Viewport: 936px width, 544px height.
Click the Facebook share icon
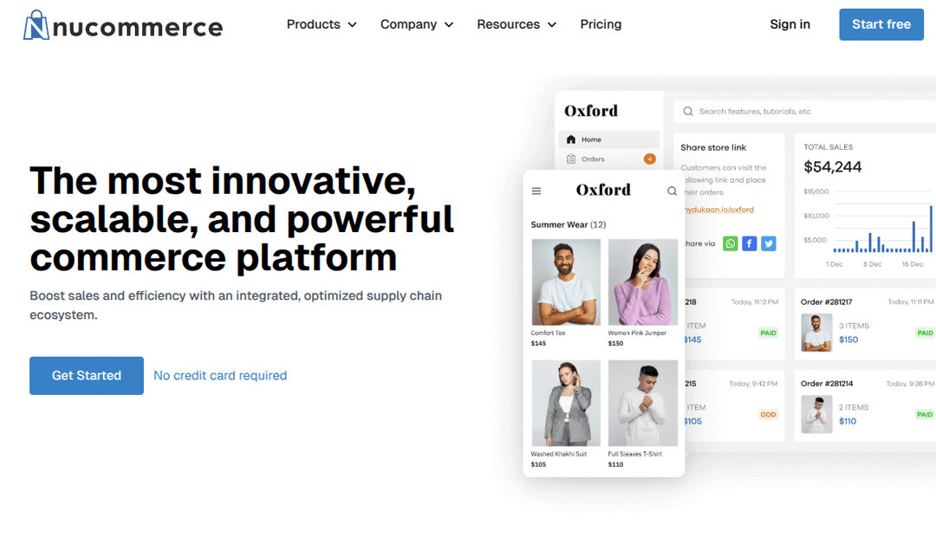[x=750, y=243]
